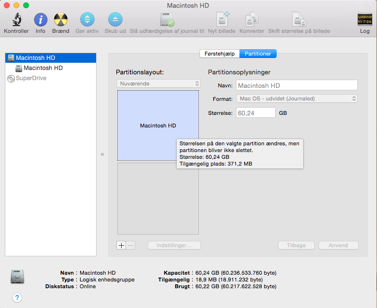This screenshot has width=377, height=308.
Task: Click the Anvend button
Action: click(x=338, y=245)
